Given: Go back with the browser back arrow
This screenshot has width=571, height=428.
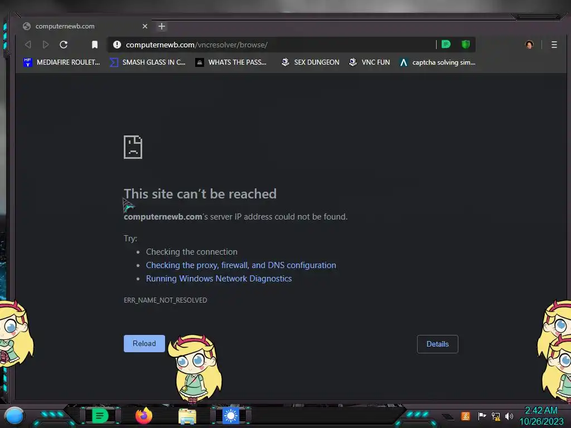Looking at the screenshot, I should [x=28, y=45].
